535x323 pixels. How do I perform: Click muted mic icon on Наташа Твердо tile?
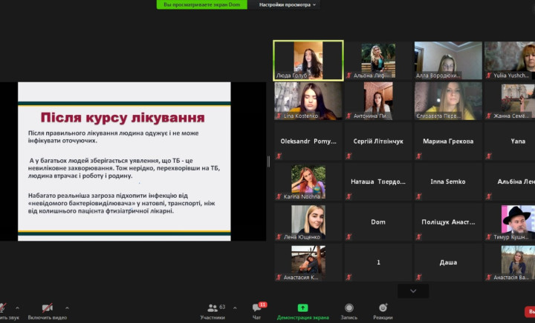pyautogui.click(x=348, y=196)
